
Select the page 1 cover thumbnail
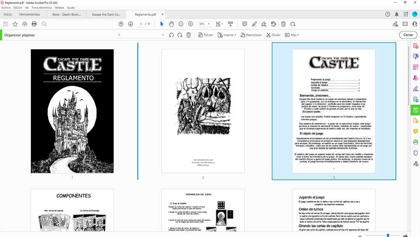[x=72, y=111]
